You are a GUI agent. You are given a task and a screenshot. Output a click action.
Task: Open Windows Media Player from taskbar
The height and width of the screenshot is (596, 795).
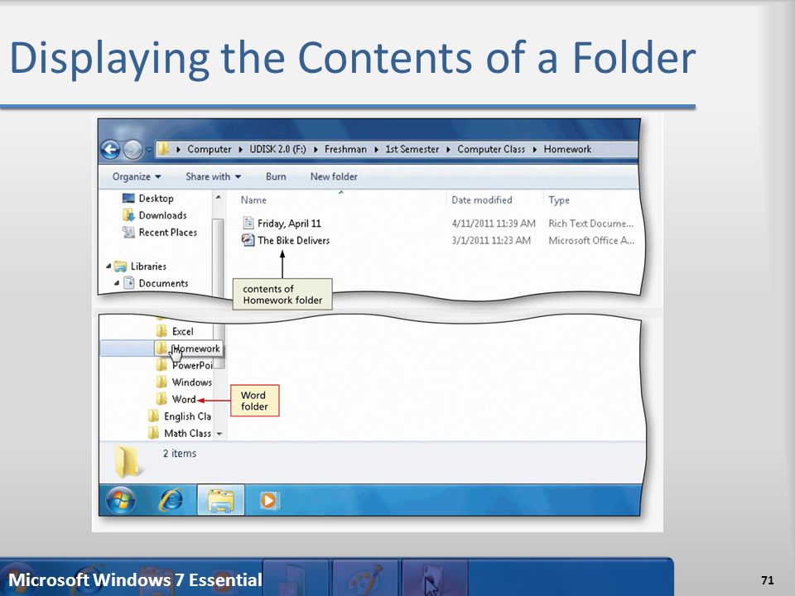pos(268,501)
